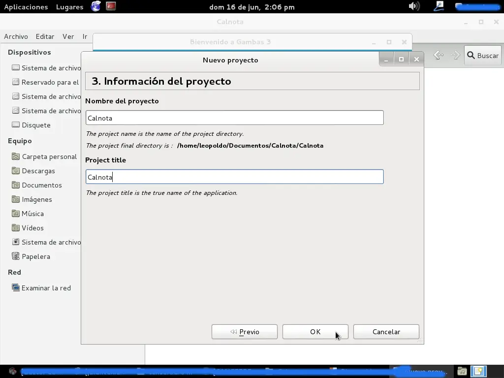
Task: Open the Lugares panel menu
Action: coord(70,7)
